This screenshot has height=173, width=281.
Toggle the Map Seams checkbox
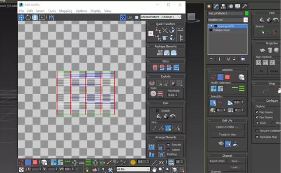256,112
